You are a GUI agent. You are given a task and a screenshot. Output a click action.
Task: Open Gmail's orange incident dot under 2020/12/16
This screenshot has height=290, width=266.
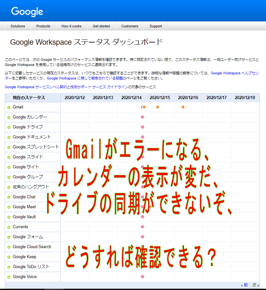click(183, 107)
